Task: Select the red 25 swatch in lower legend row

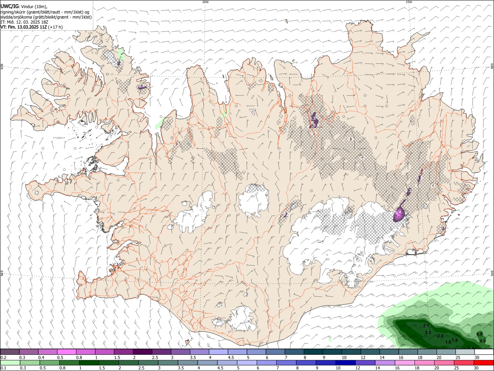Action: [x=463, y=363]
